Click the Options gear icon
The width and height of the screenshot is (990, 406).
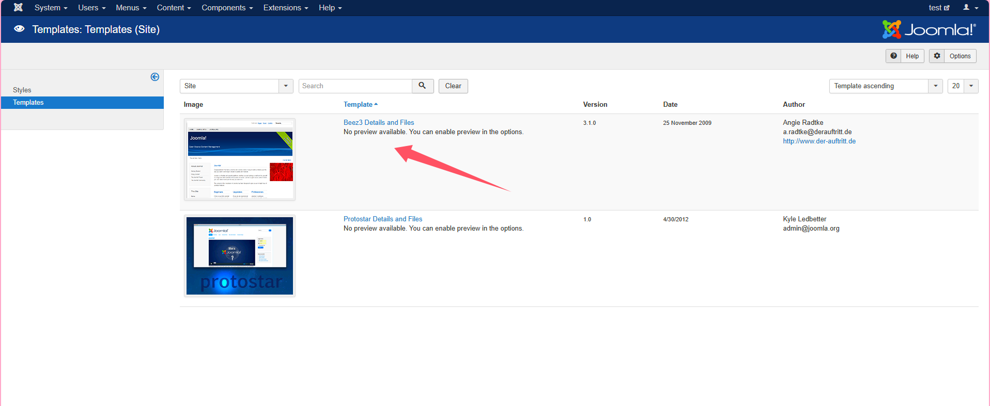pos(937,56)
